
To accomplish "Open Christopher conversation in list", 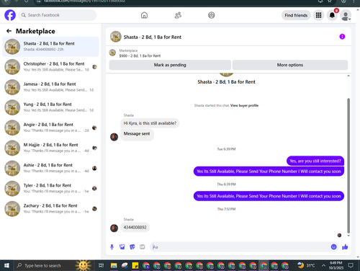I will tap(50, 67).
